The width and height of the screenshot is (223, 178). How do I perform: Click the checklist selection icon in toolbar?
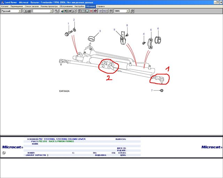point(57,11)
